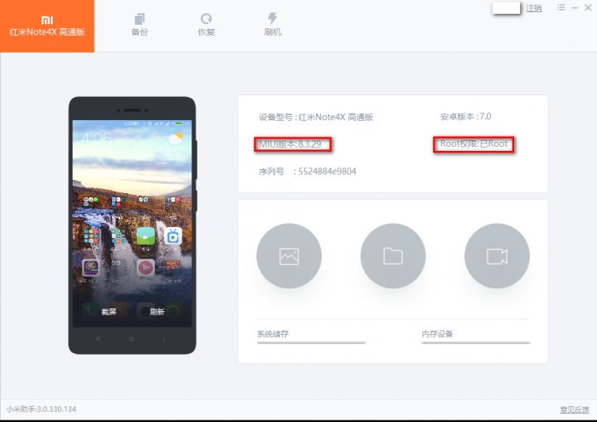597x422 pixels.
Task: Open the menu list icon in title bar
Action: click(x=561, y=7)
